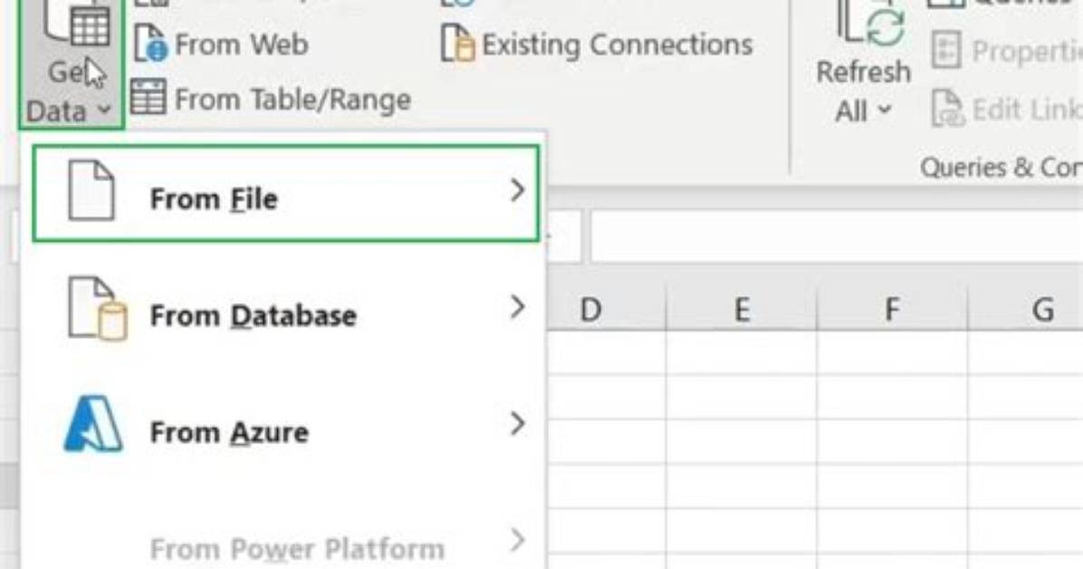Open the From Power Platform menu entry
Screen dimensions: 1083x569
(285, 546)
